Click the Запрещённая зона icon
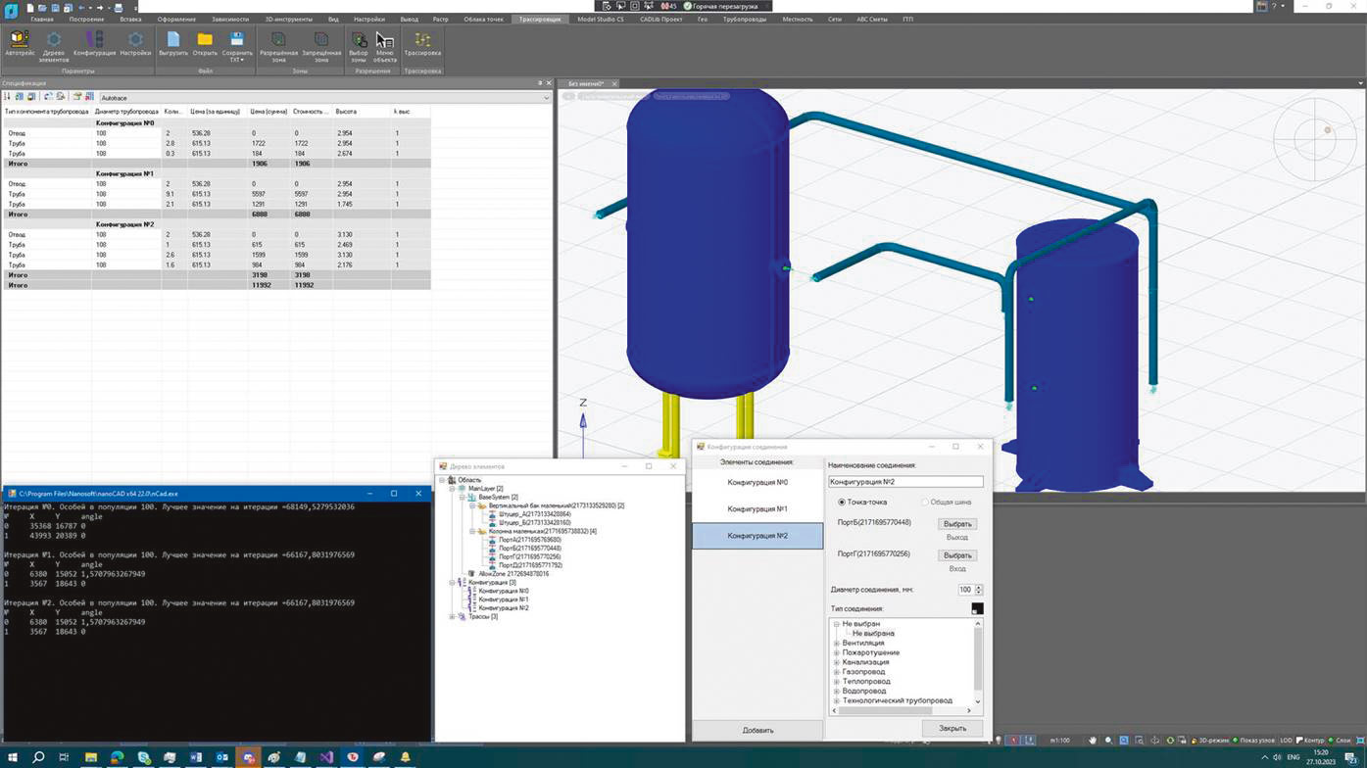 [321, 45]
